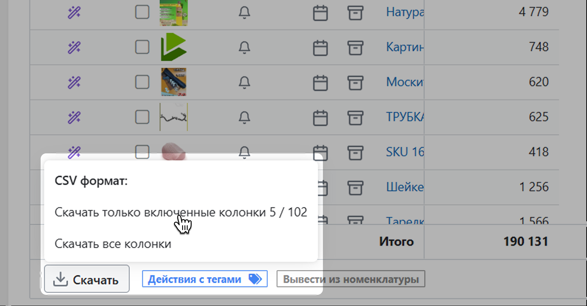
Task: Click the Скачать download button
Action: 87,279
